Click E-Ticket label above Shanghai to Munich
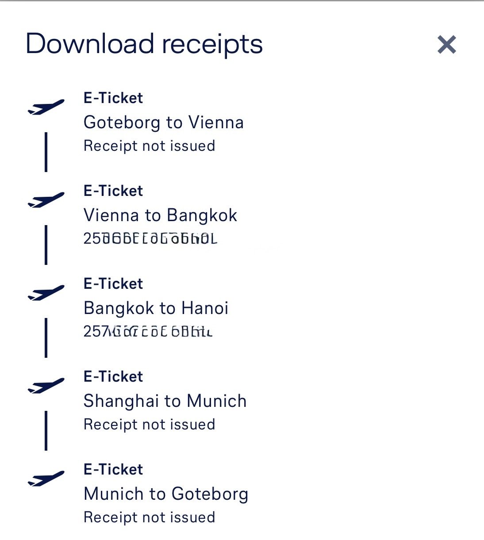484x540 pixels. point(113,377)
